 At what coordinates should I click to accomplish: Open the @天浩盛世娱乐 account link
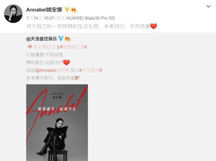(x=42, y=39)
